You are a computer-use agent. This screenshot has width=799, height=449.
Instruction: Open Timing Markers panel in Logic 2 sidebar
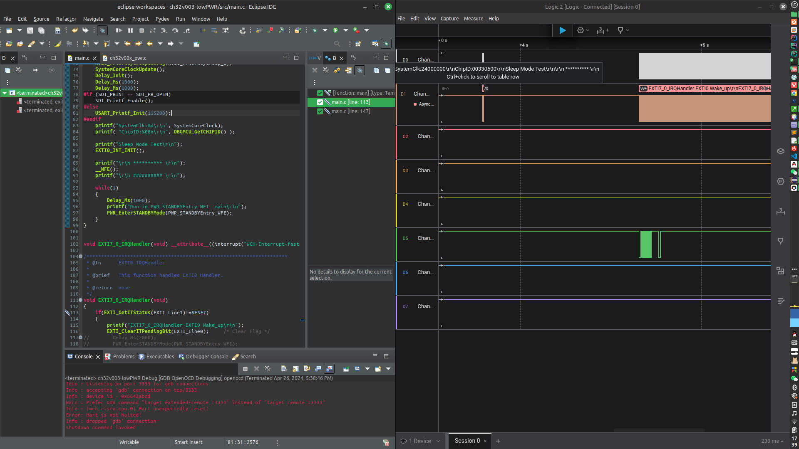[x=781, y=241]
